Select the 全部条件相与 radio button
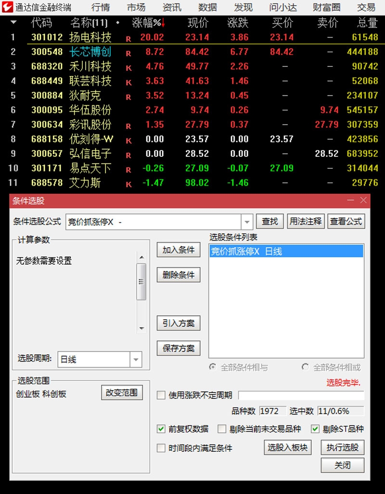 (x=213, y=367)
